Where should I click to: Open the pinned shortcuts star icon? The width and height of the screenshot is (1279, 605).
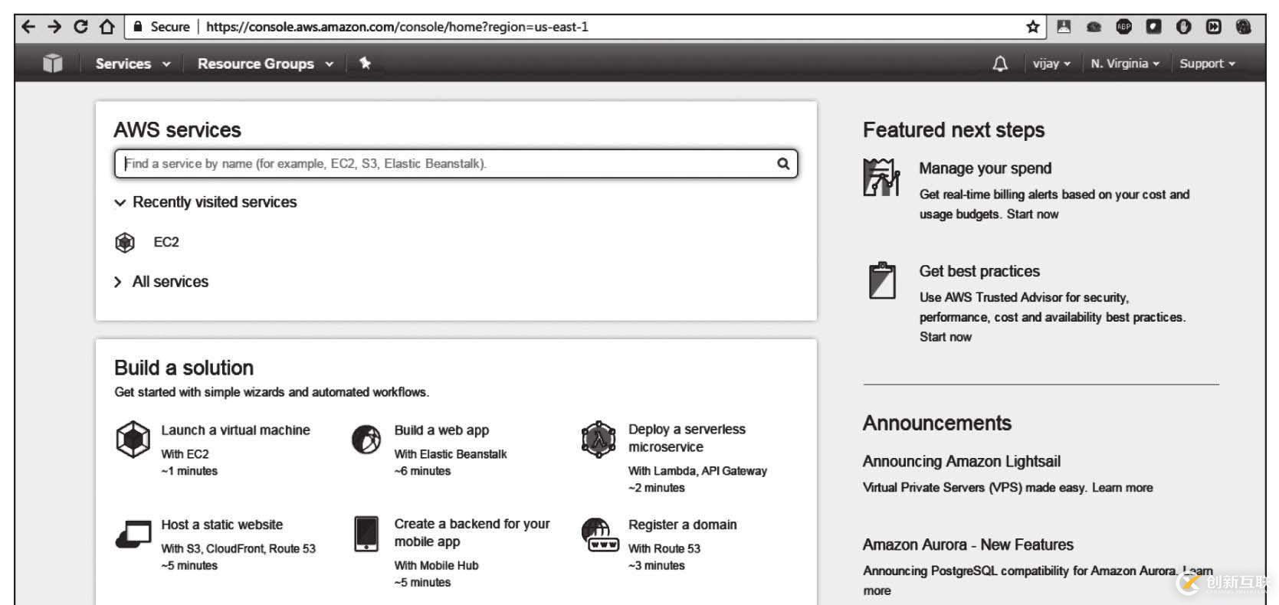[x=365, y=63]
